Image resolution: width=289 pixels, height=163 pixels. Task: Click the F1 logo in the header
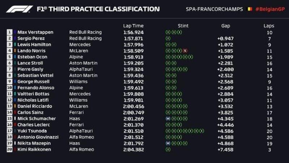19,9
